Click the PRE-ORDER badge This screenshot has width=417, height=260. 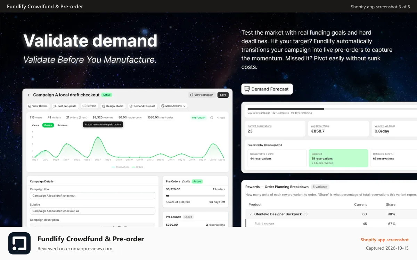pos(199,118)
